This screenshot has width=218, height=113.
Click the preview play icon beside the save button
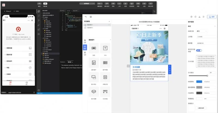pyautogui.click(x=204, y=17)
